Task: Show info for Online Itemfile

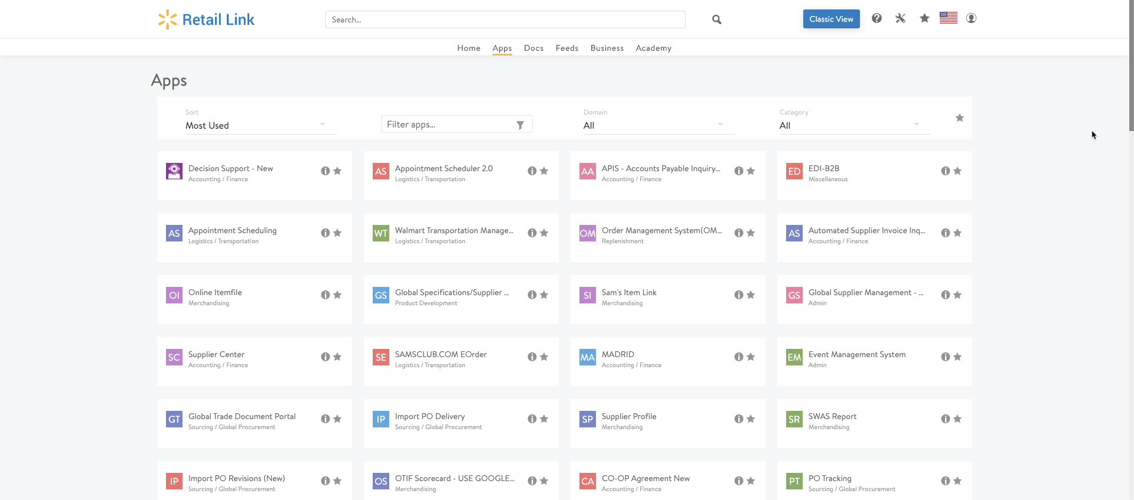Action: tap(325, 295)
